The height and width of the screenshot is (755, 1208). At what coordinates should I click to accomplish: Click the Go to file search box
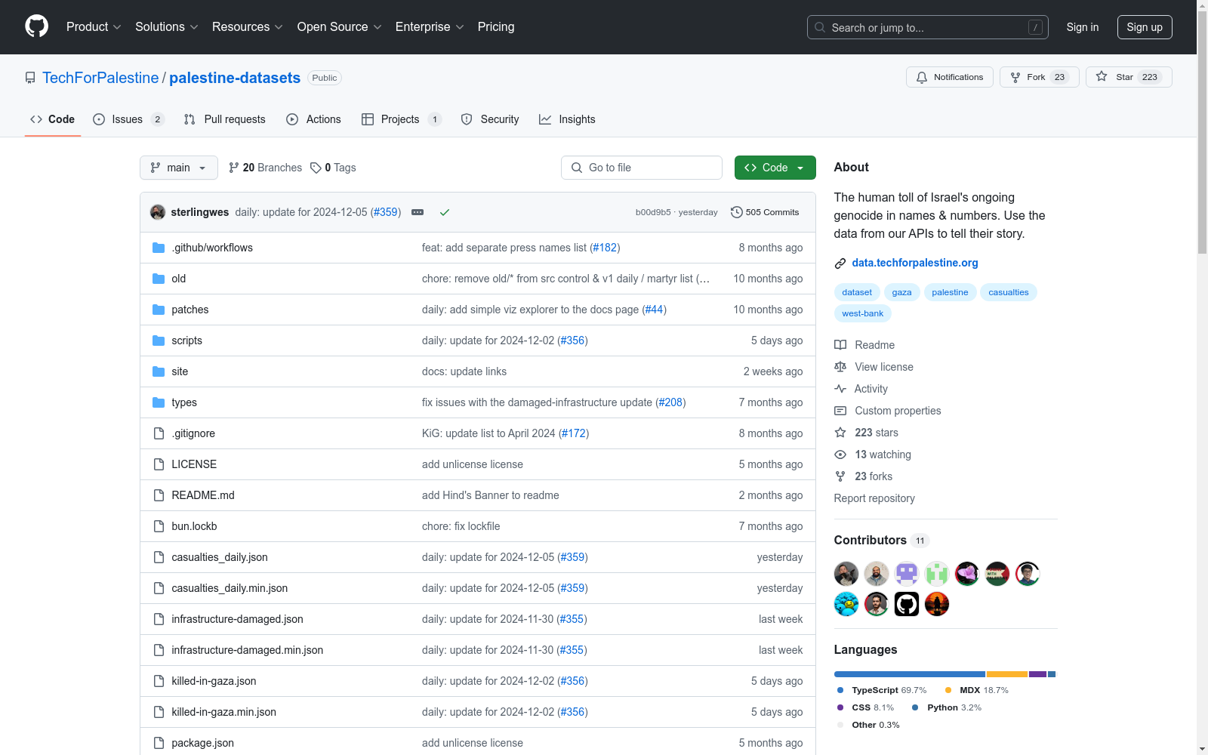642,168
